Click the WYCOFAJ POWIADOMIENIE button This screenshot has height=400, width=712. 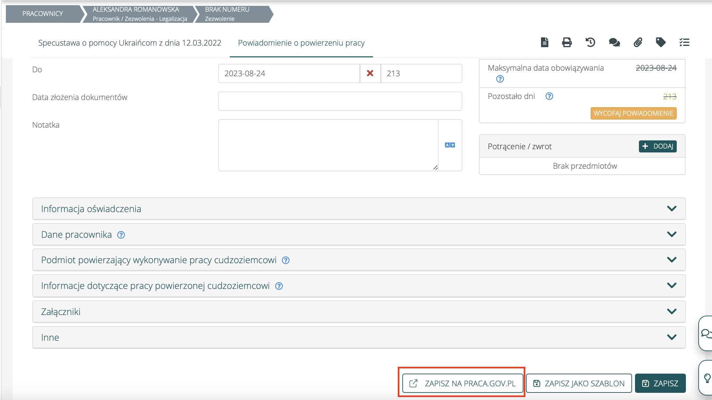(x=633, y=113)
